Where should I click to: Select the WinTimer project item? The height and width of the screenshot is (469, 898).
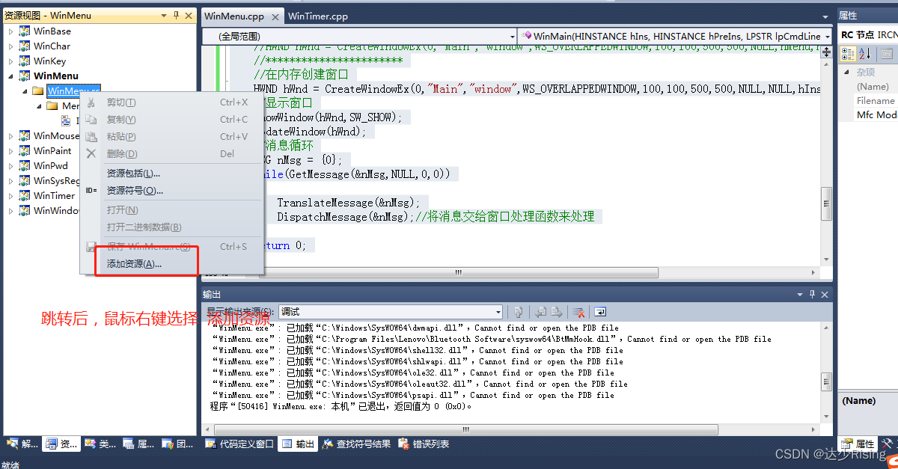(54, 196)
